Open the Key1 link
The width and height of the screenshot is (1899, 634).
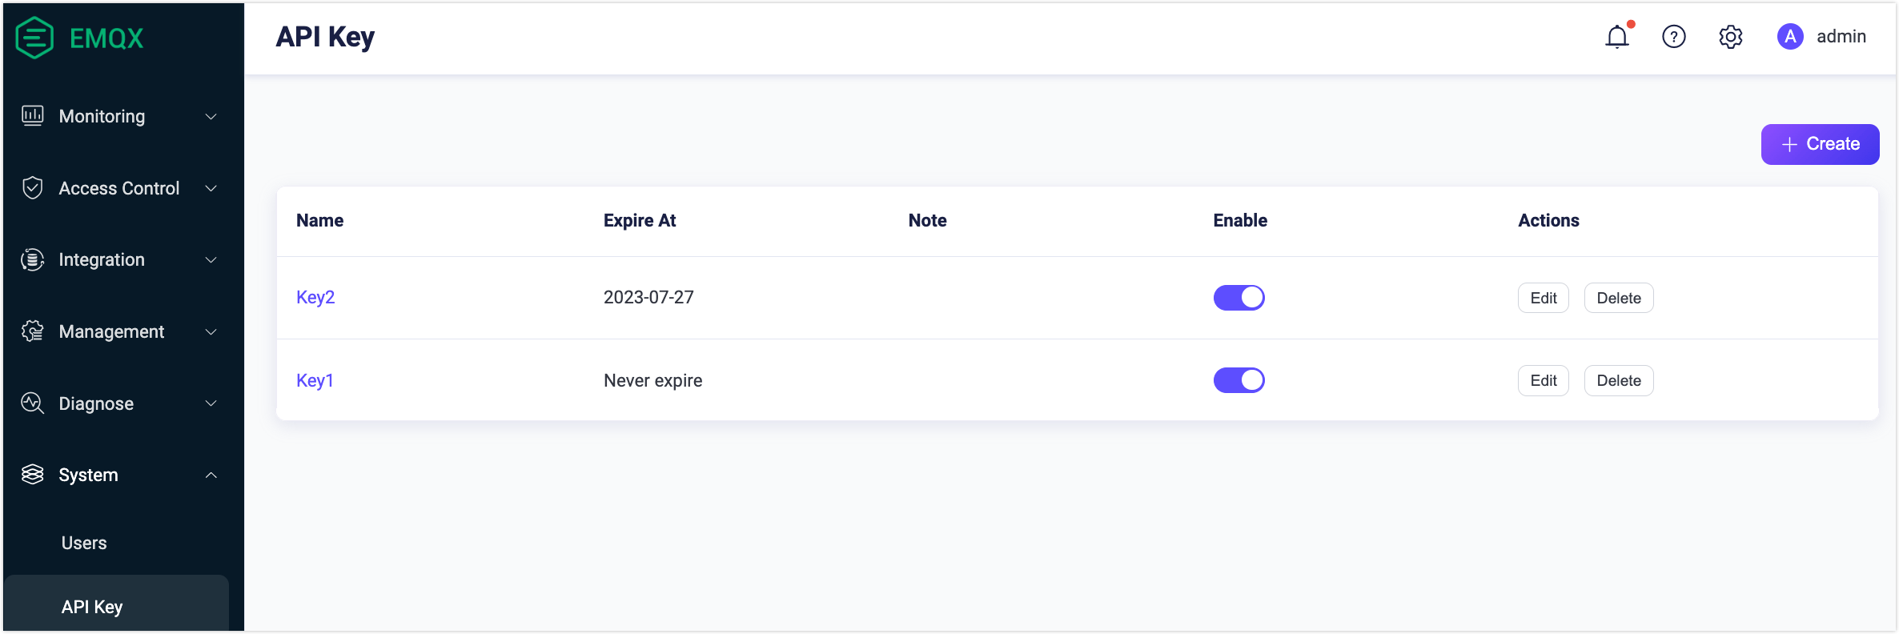[315, 380]
